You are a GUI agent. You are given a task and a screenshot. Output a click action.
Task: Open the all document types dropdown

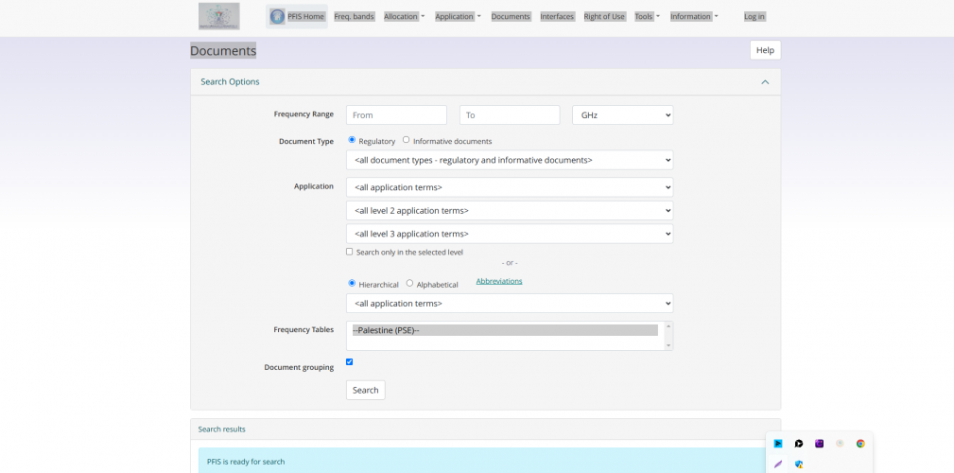[510, 160]
